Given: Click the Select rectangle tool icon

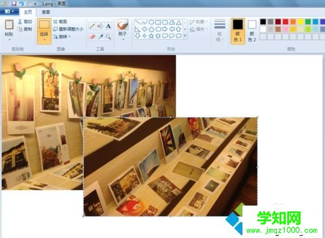Looking at the screenshot, I should 44,25.
